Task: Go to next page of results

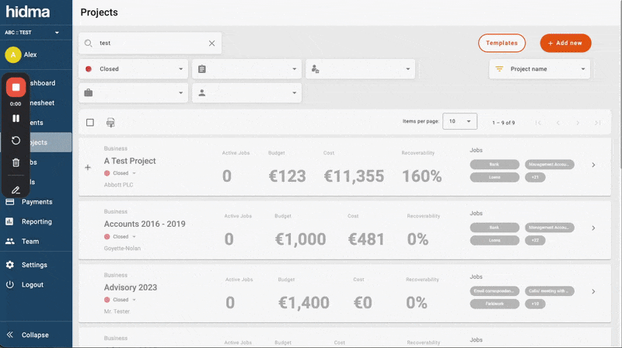Action: [578, 123]
